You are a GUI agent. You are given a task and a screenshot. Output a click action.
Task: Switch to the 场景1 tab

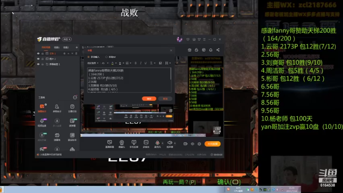point(57,47)
